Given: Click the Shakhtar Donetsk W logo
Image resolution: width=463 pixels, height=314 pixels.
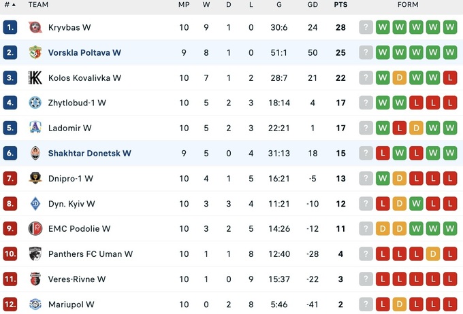Looking at the screenshot, I should [x=35, y=154].
